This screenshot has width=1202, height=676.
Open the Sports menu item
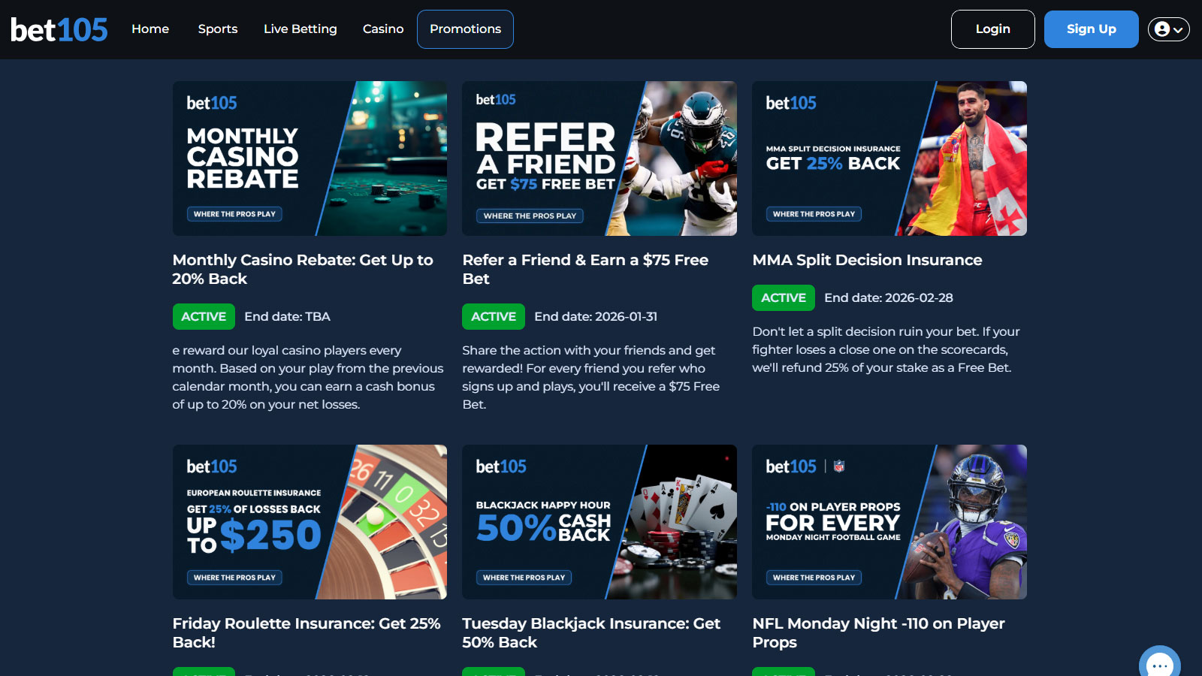point(218,29)
